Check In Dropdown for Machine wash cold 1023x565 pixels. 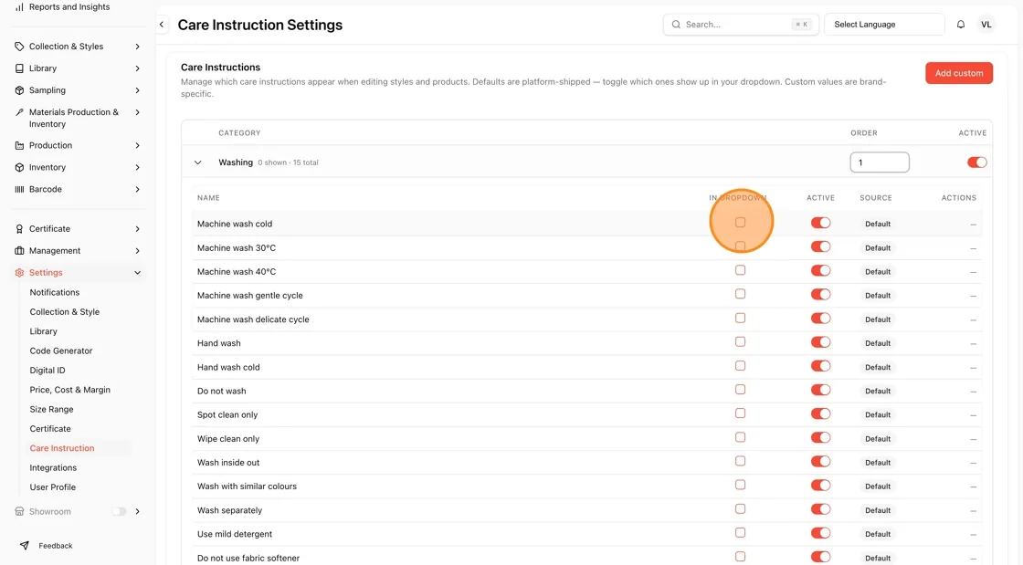click(x=740, y=222)
